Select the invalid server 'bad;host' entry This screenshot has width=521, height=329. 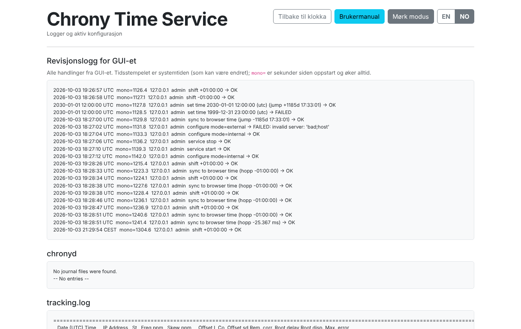click(191, 127)
